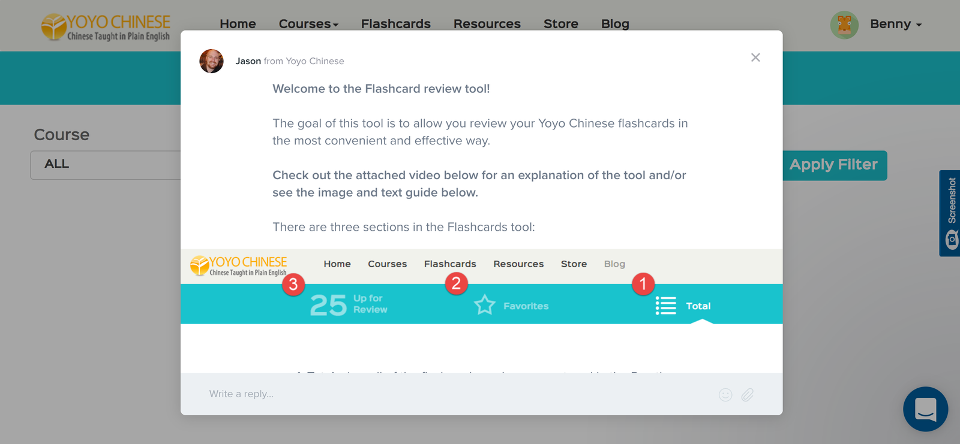Image resolution: width=960 pixels, height=444 pixels.
Task: Click the embedded flashcard guide image
Action: click(481, 286)
